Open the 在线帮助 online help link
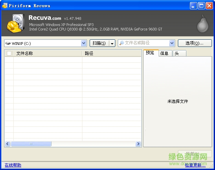 pos(13,165)
